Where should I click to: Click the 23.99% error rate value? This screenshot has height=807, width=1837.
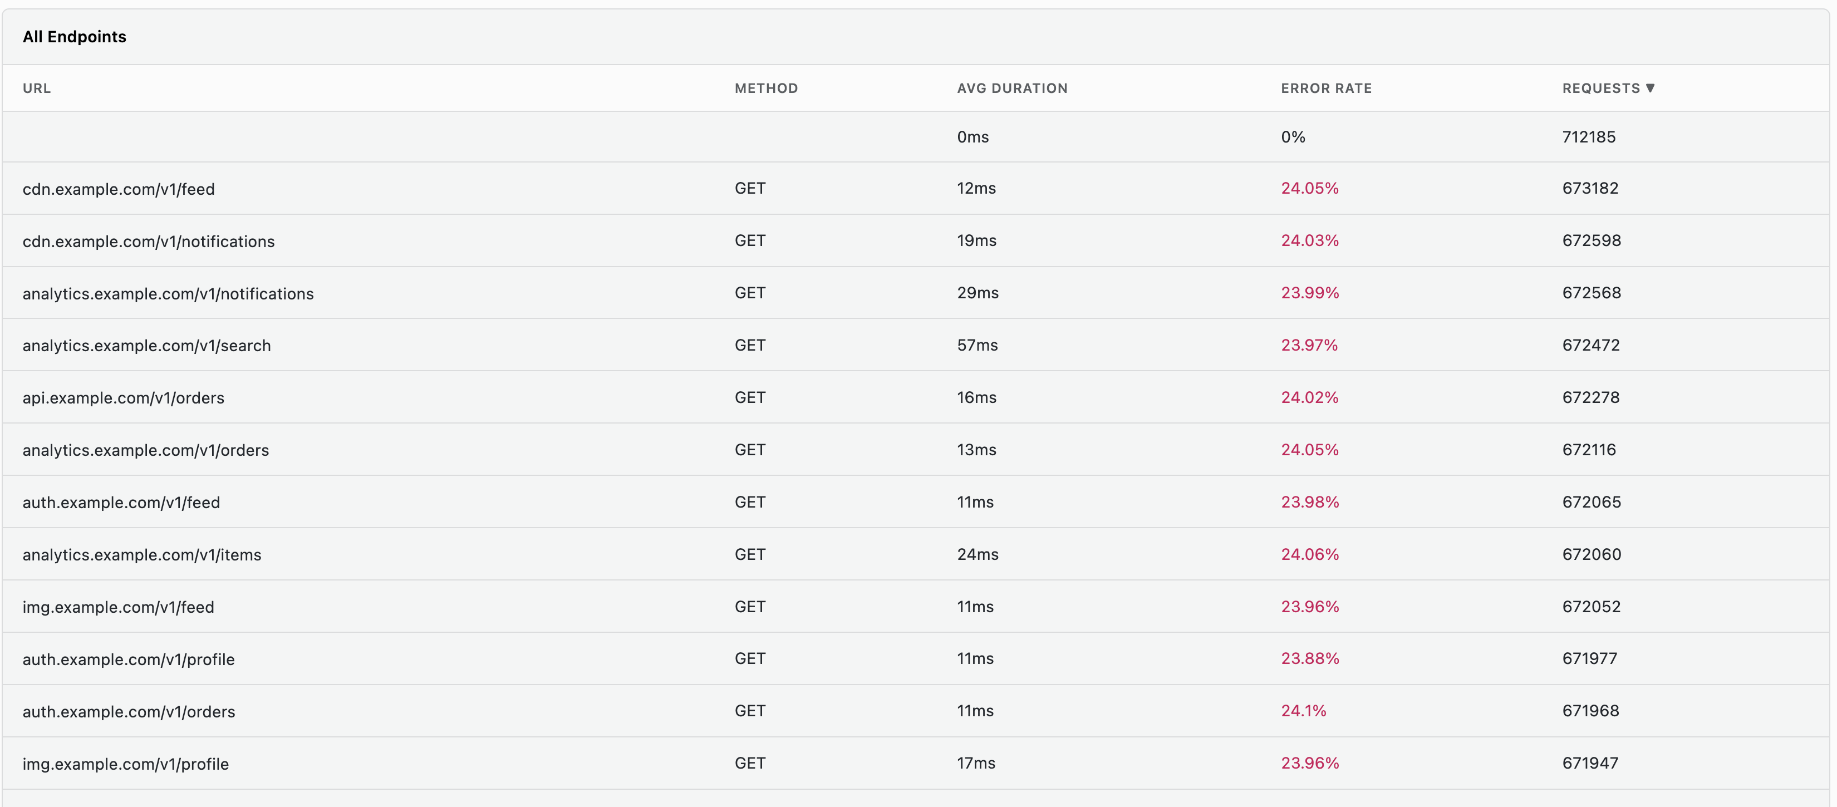point(1310,292)
